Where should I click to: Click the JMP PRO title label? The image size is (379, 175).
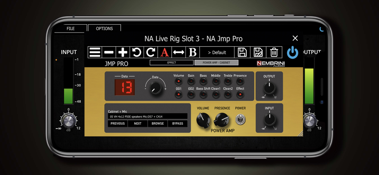[116, 64]
